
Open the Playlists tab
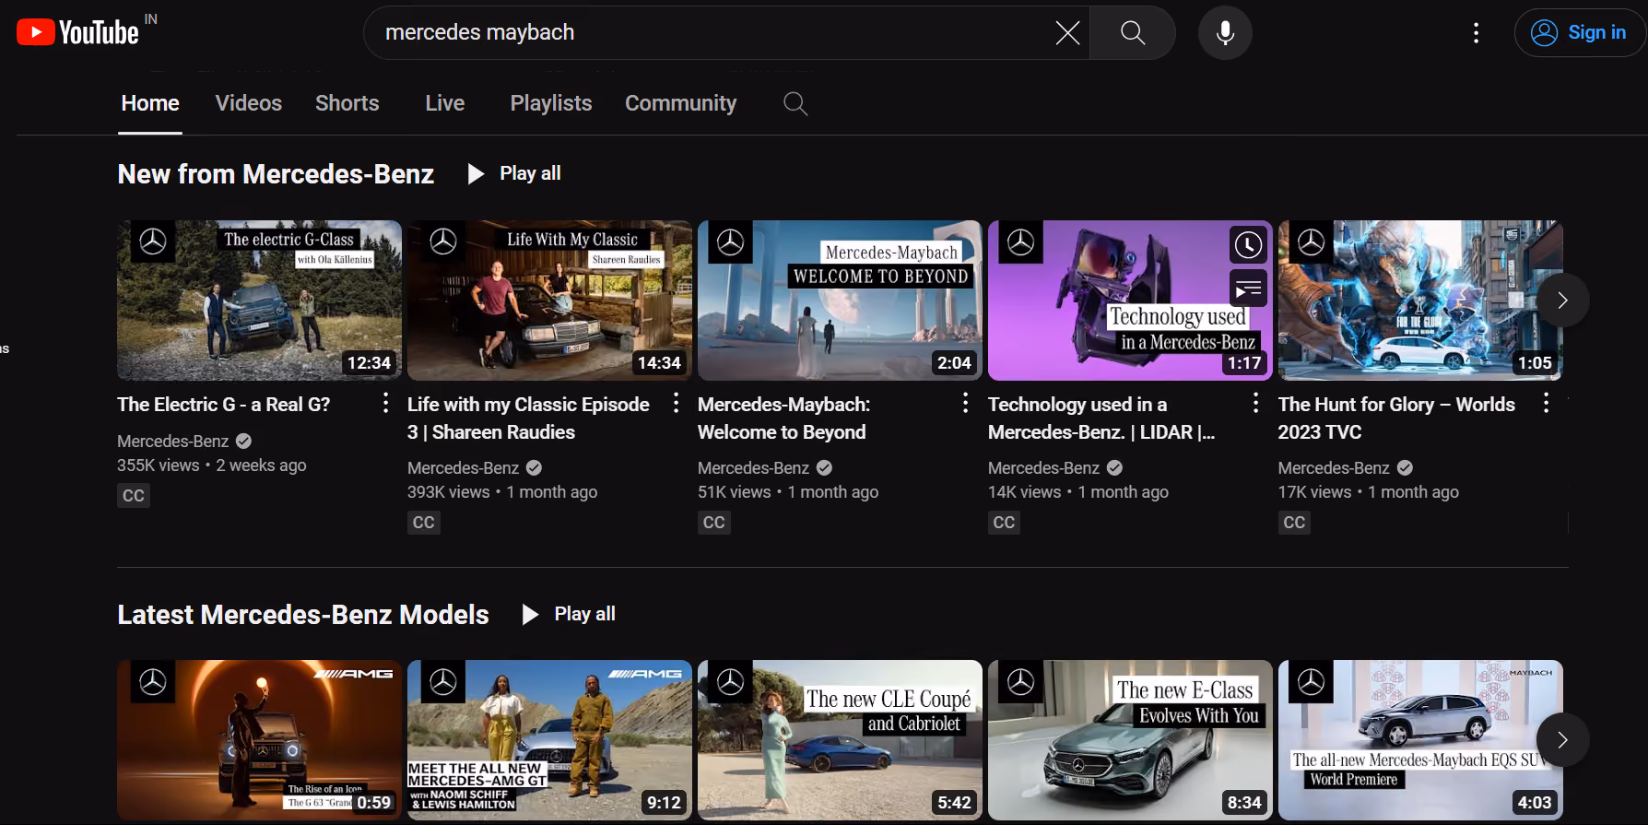click(x=551, y=103)
